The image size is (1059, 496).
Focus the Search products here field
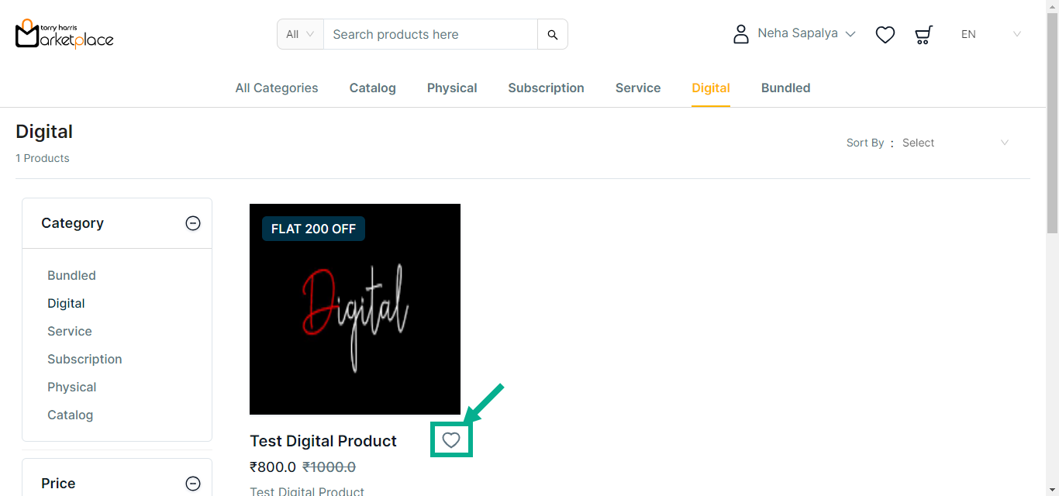(x=430, y=34)
